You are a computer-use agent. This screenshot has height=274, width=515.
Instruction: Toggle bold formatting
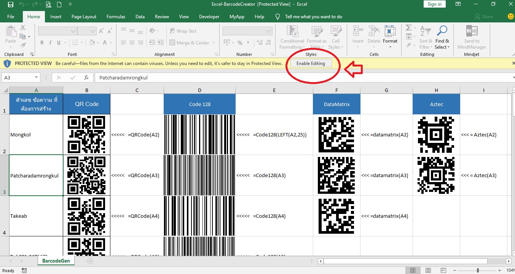(42, 42)
